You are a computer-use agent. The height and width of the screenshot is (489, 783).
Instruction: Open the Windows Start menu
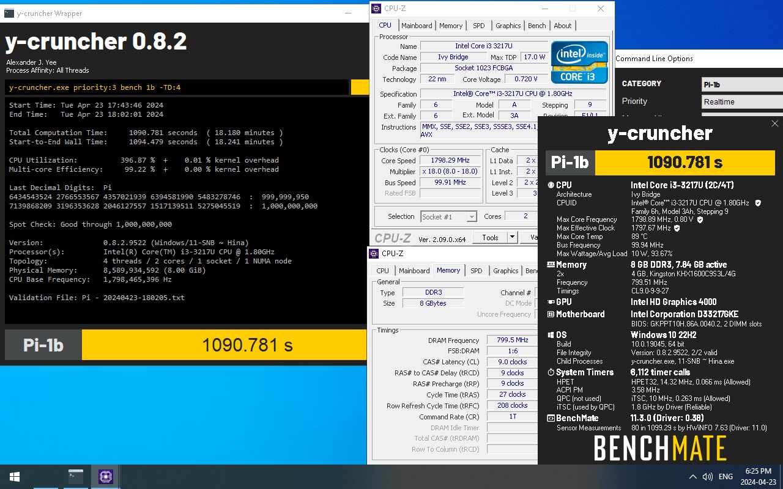click(15, 477)
